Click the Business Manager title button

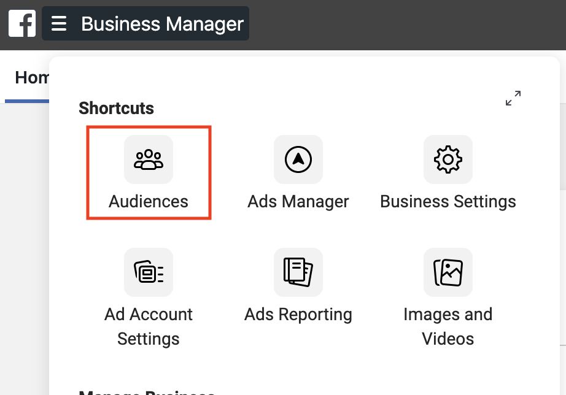[x=145, y=23]
